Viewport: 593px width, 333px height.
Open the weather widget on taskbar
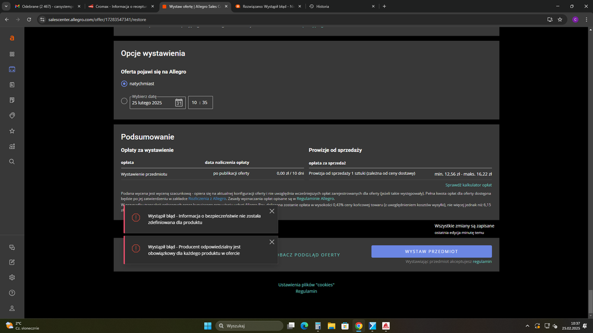(x=23, y=326)
